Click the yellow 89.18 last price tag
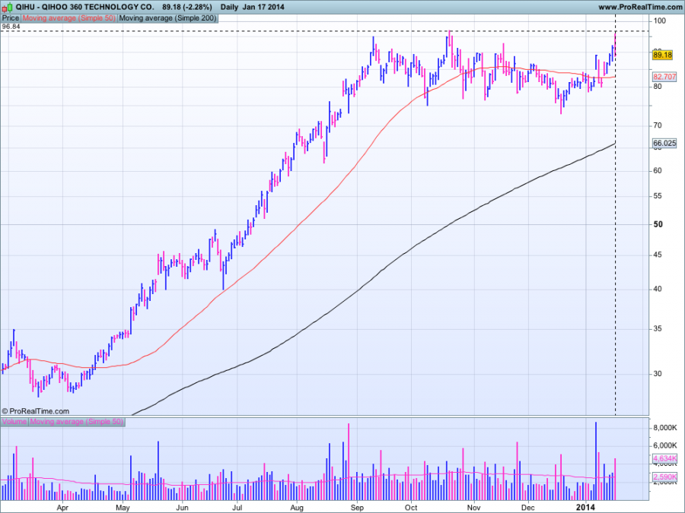Image resolution: width=685 pixels, height=513 pixels. tap(662, 55)
